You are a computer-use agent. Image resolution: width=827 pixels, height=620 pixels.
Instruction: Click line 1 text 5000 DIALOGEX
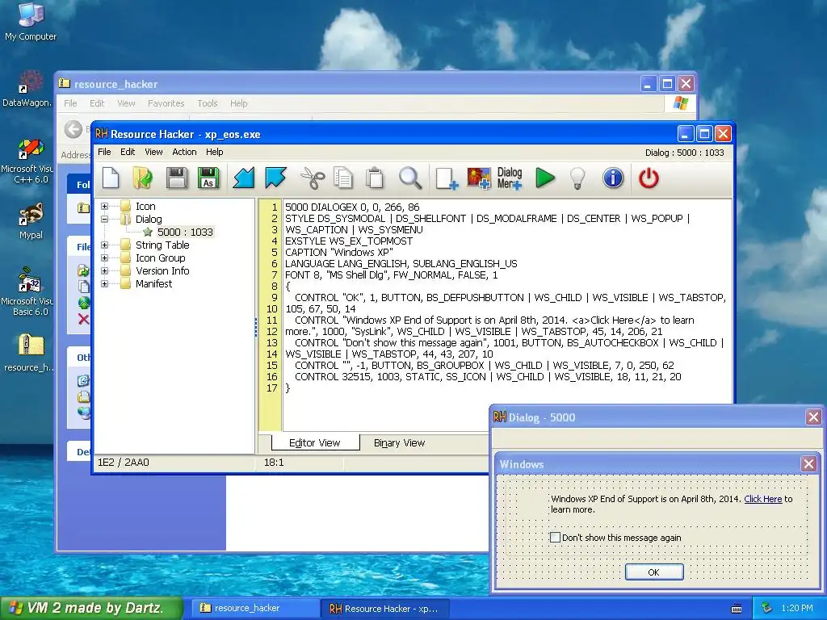tap(352, 207)
